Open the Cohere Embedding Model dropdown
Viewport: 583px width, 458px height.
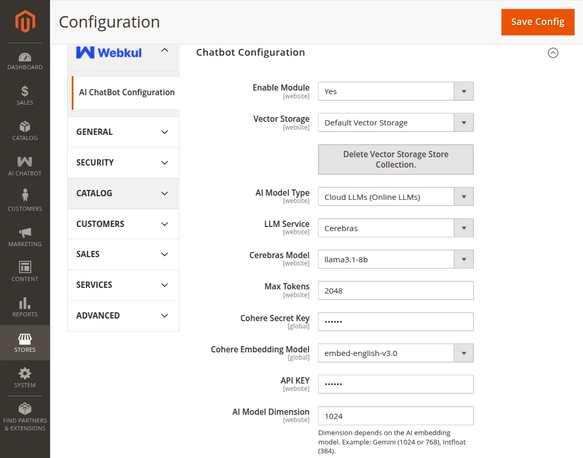click(x=396, y=353)
